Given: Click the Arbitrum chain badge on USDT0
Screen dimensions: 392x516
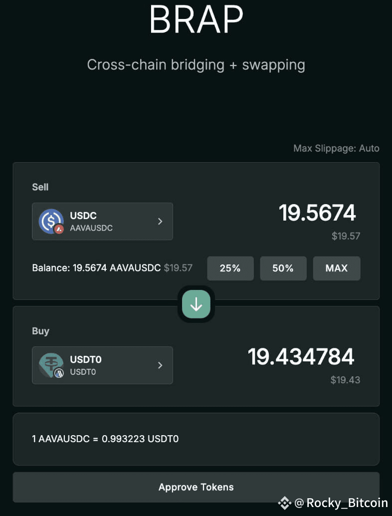Looking at the screenshot, I should [x=59, y=373].
